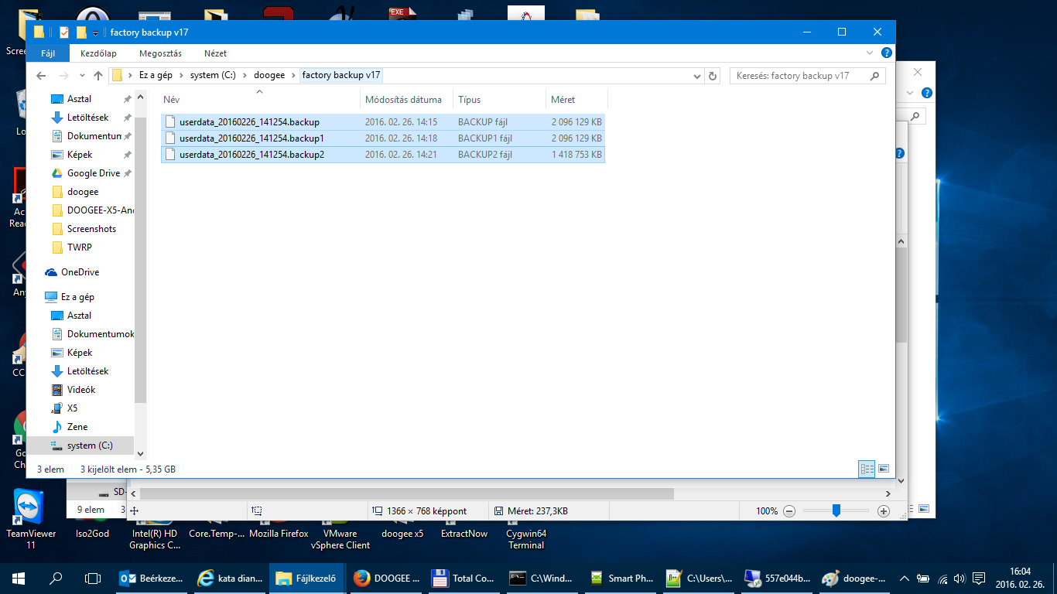The width and height of the screenshot is (1057, 594).
Task: Sort files by the Méret column
Action: pos(563,100)
